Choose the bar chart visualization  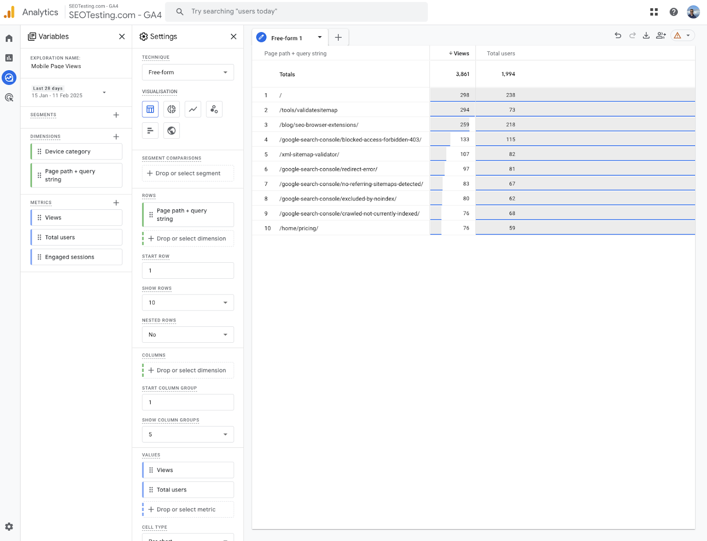[x=150, y=130]
